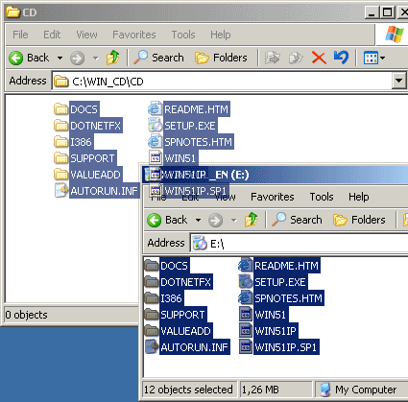Viewport: 408px width, 402px height.
Task: Click Copy To icon in CD window
Action: [x=296, y=59]
